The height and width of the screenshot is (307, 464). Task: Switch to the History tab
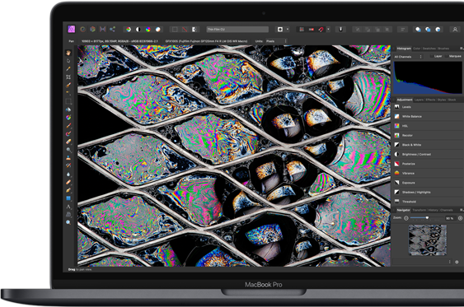pos(433,210)
